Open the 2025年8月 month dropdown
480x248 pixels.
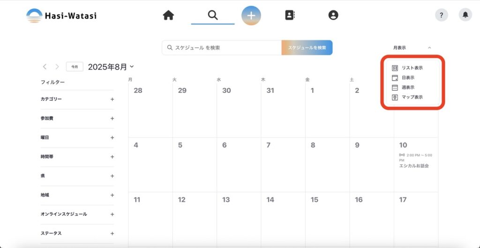(111, 67)
